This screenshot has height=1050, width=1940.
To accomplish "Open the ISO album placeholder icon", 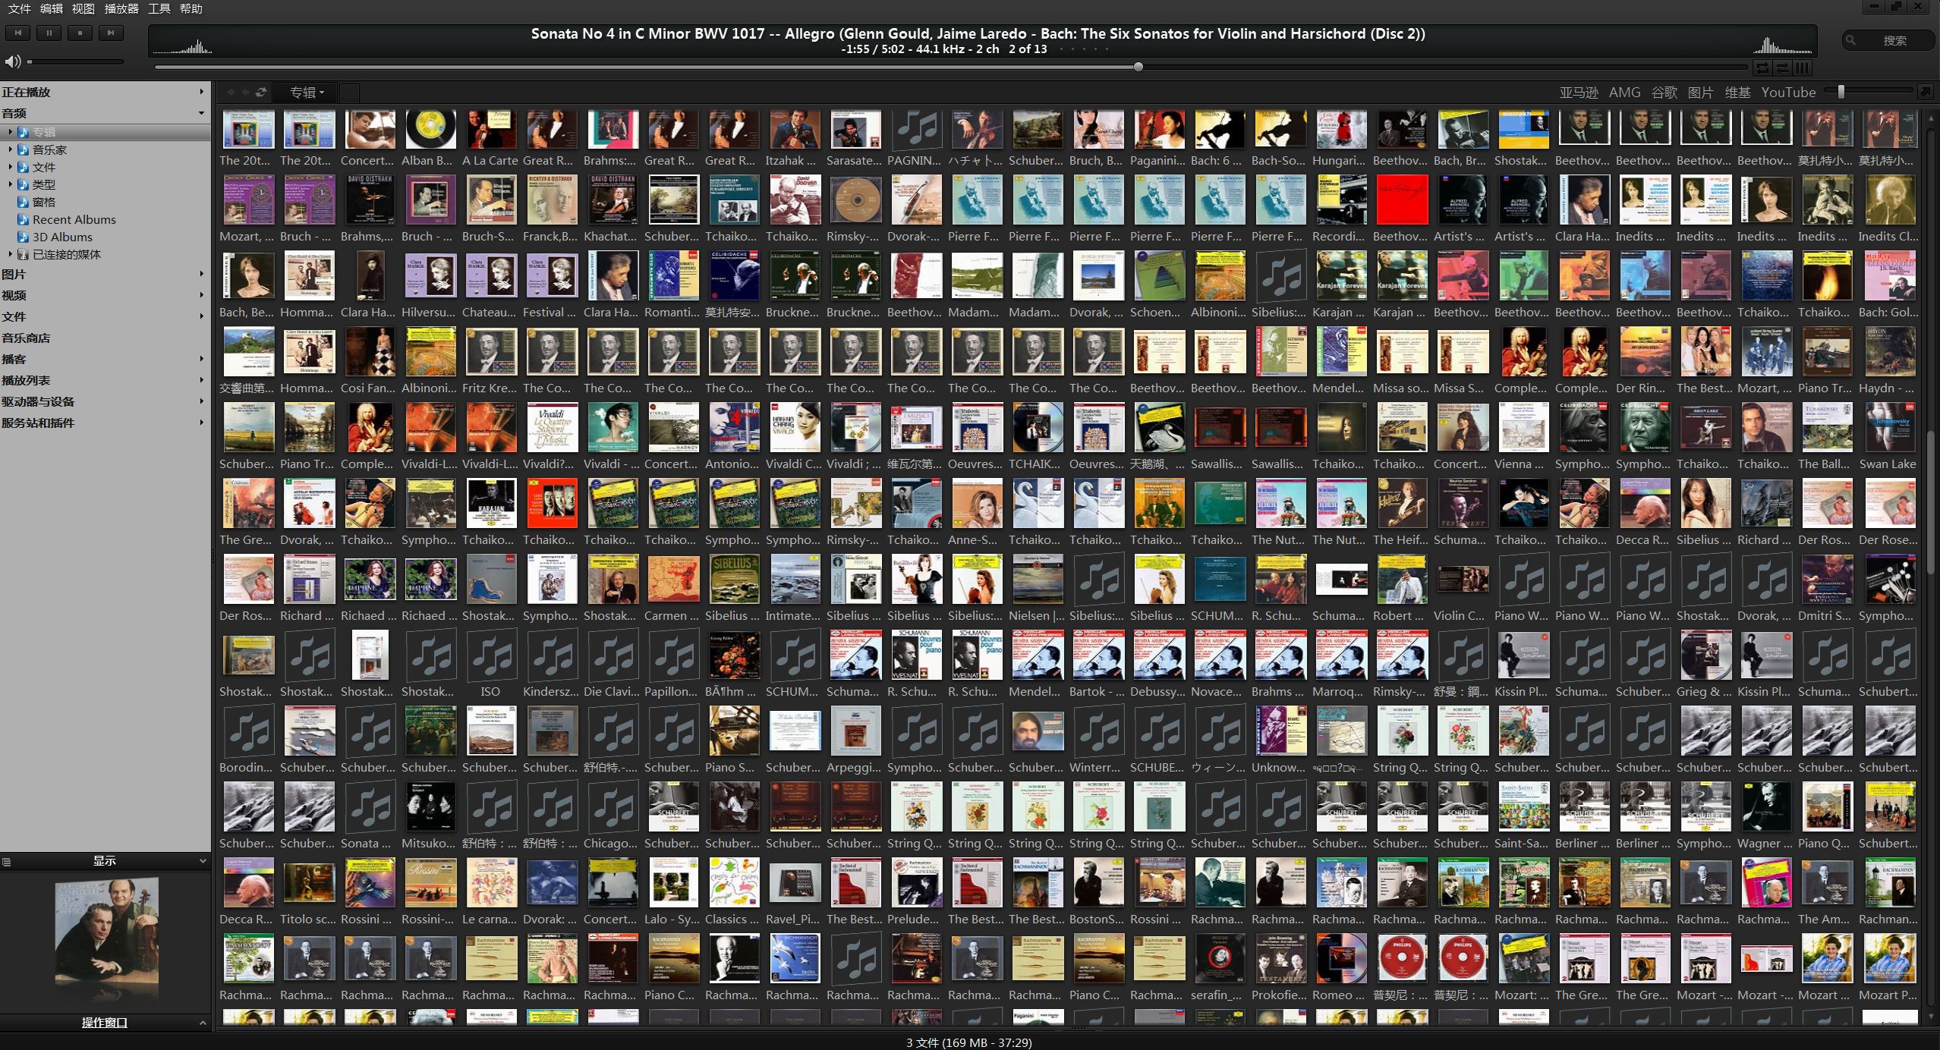I will pyautogui.click(x=491, y=656).
